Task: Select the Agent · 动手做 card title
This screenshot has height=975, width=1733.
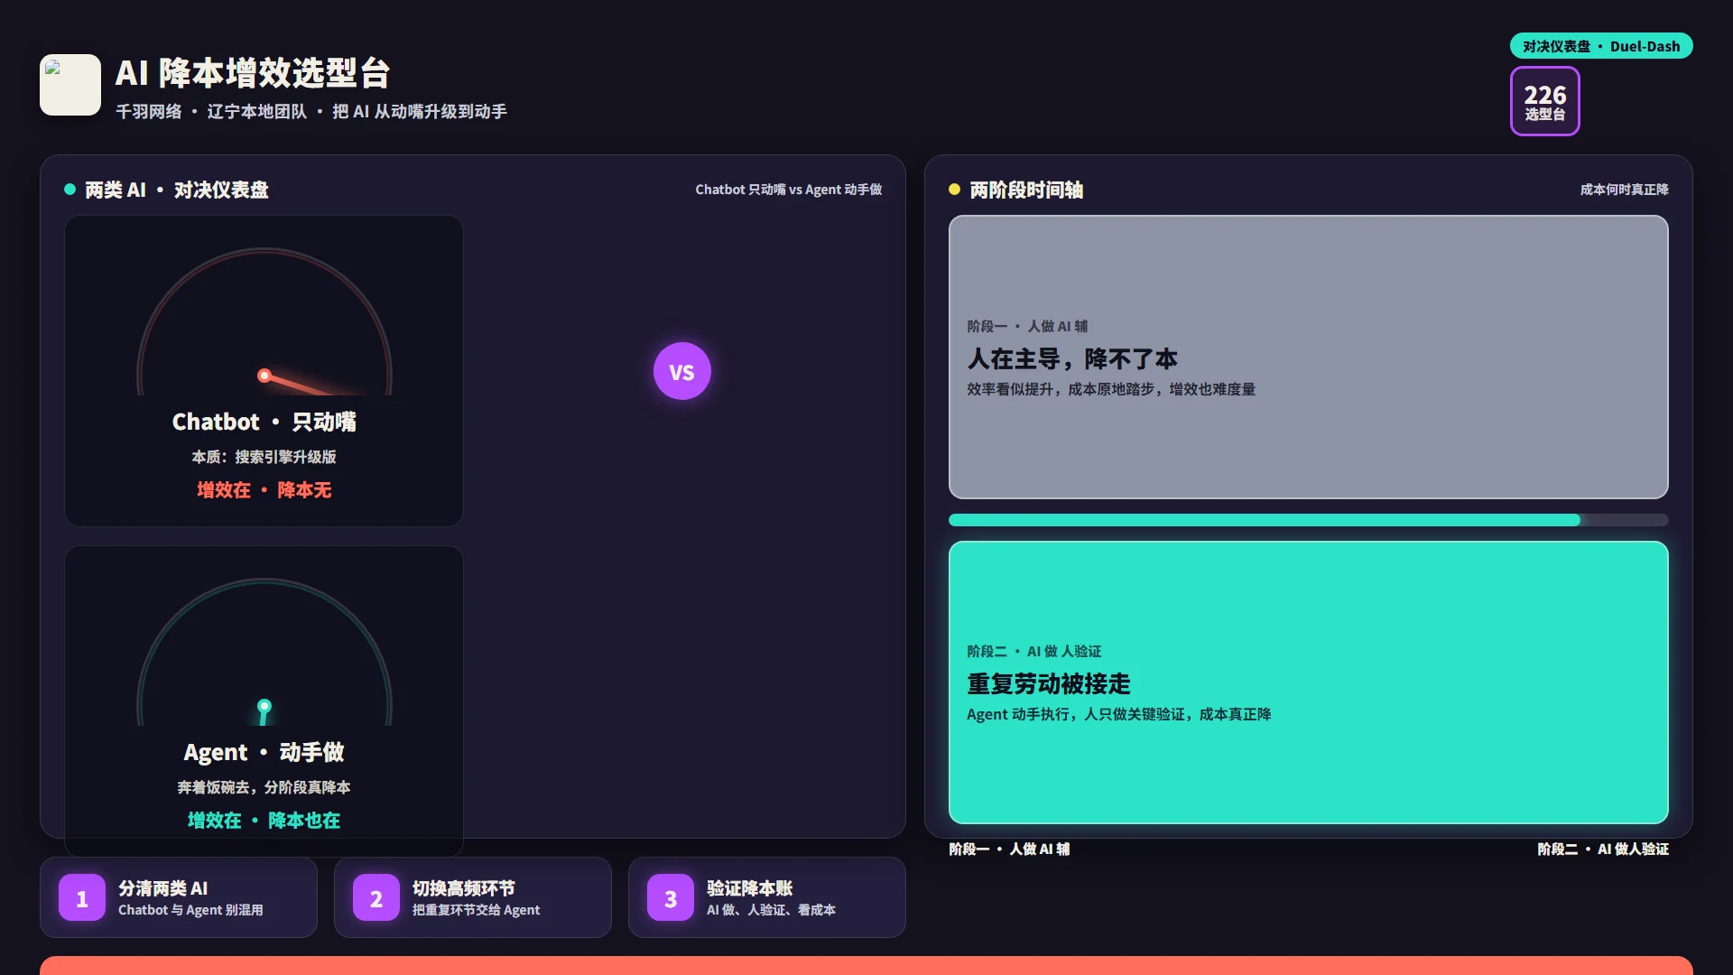Action: [264, 752]
